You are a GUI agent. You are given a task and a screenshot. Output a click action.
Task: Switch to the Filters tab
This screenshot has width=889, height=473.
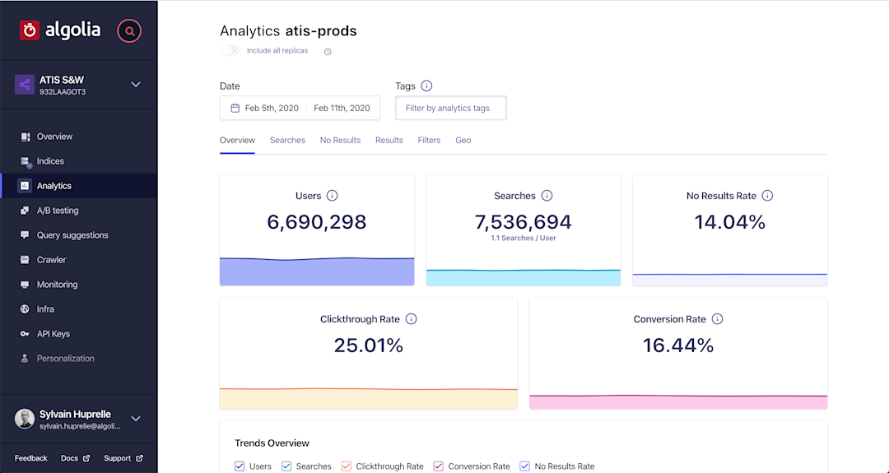[x=429, y=140]
